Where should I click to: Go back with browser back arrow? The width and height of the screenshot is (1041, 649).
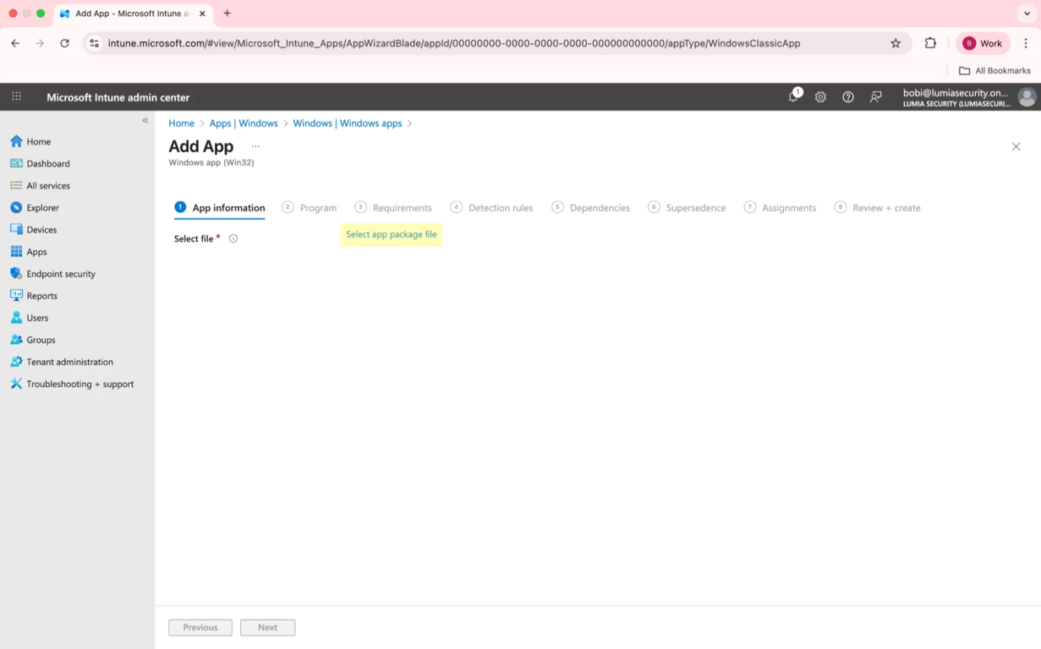coord(15,43)
